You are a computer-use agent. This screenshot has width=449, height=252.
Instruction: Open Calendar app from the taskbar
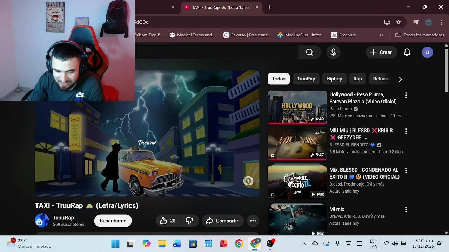208,244
